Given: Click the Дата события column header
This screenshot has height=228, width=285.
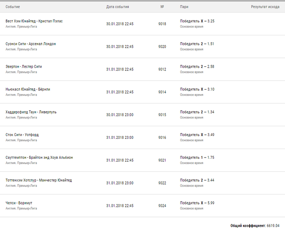Looking at the screenshot, I should tap(117, 7).
